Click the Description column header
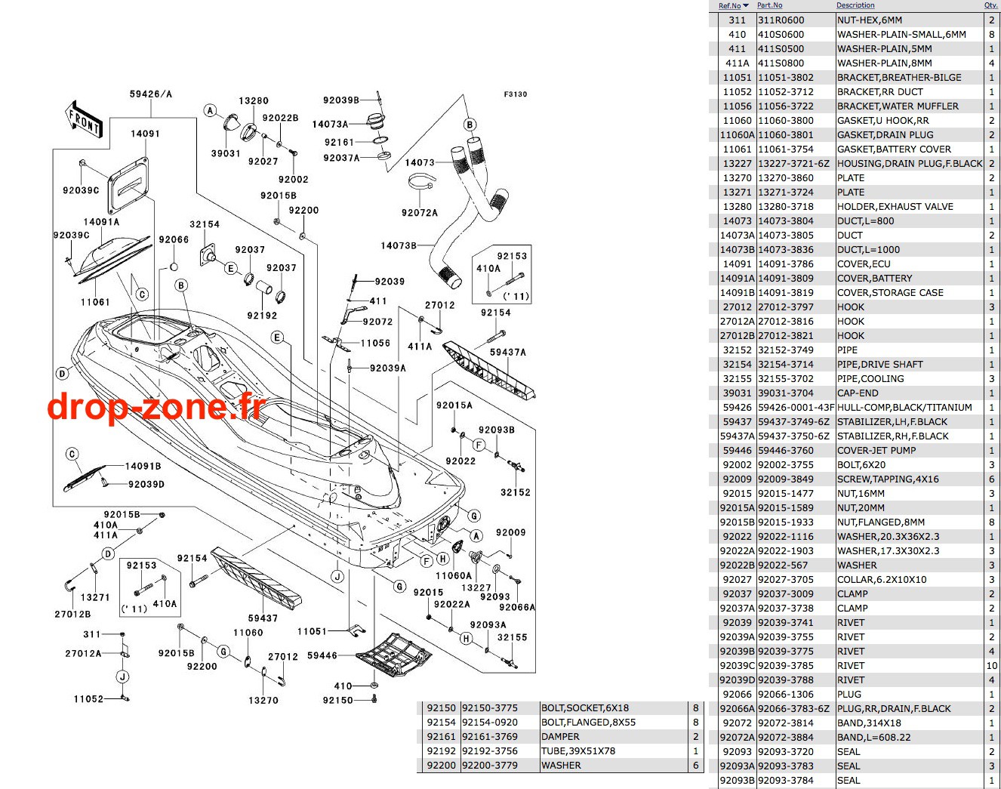Viewport: 1001px width, 789px height. 855,5
